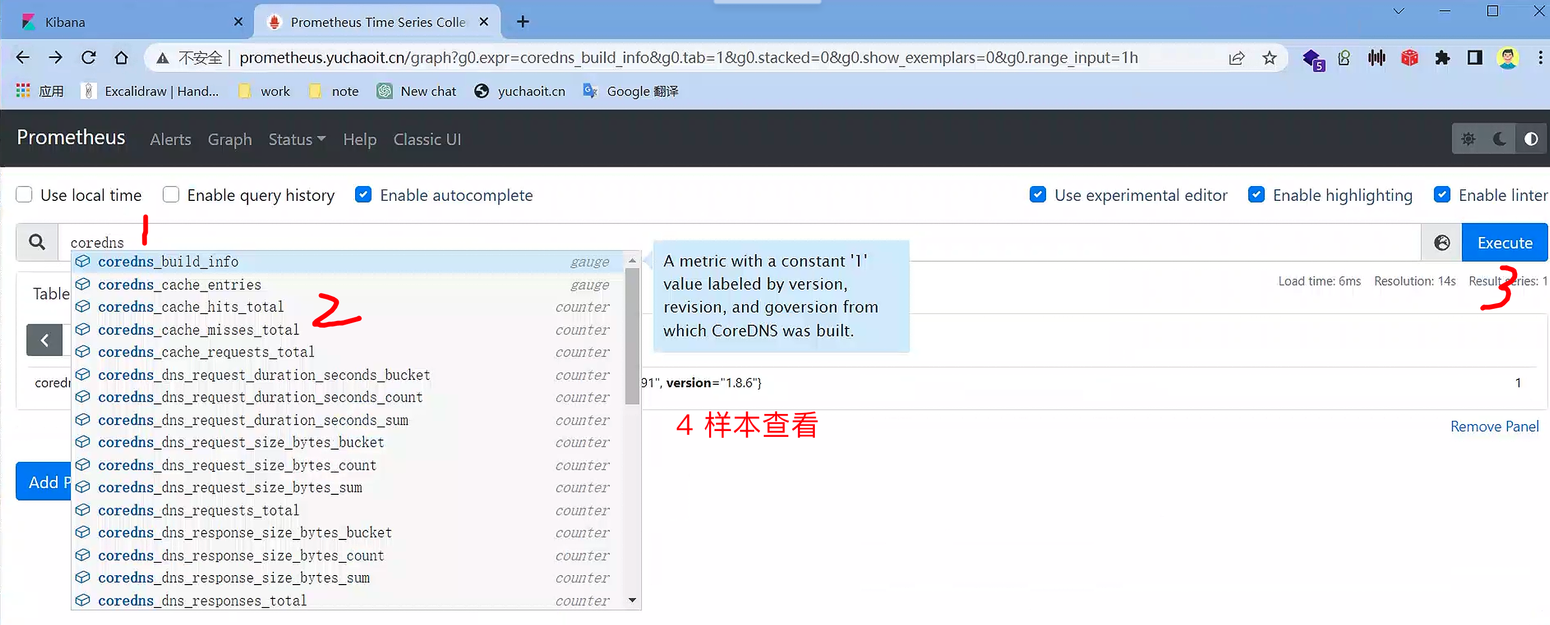Open the browser extensions puzzle icon

click(1442, 58)
